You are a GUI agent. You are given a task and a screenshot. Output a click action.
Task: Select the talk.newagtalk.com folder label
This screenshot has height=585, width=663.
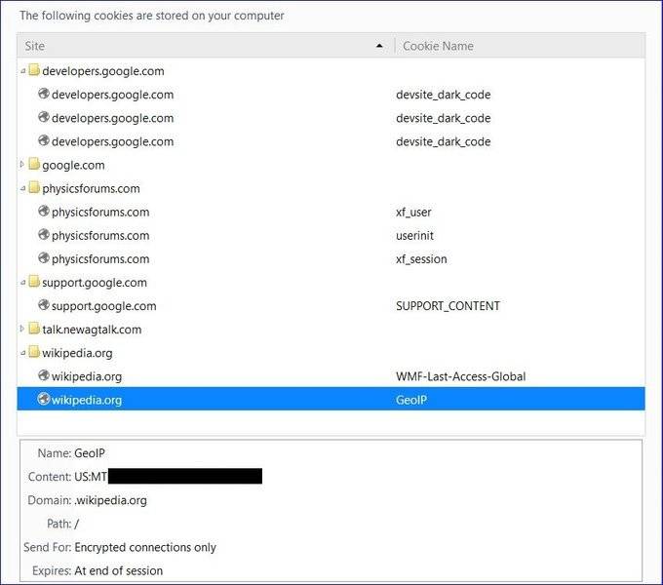[x=92, y=330]
